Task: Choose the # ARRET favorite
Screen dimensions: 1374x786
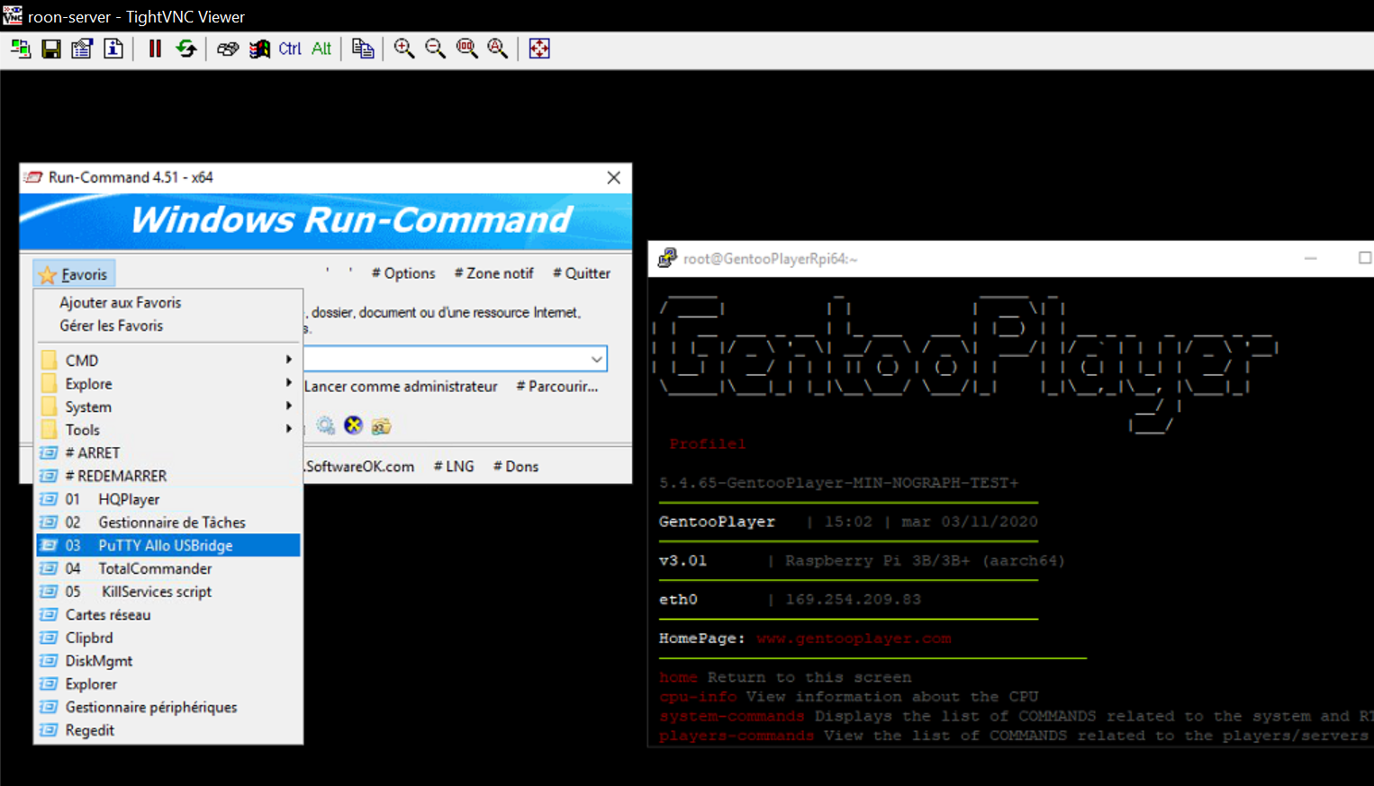Action: click(x=167, y=452)
